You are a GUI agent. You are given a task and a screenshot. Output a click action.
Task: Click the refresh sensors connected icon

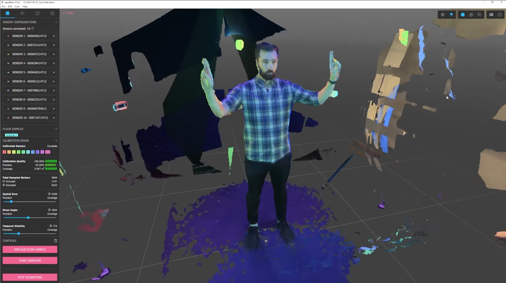coord(33,29)
